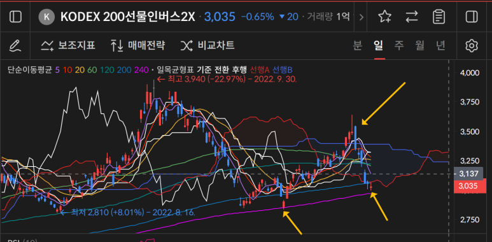Click the 일목균형표 indicator label
The image size is (492, 242).
174,69
